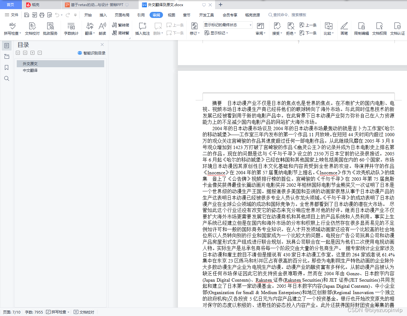Open the 显示标记 dropdown

click(217, 33)
